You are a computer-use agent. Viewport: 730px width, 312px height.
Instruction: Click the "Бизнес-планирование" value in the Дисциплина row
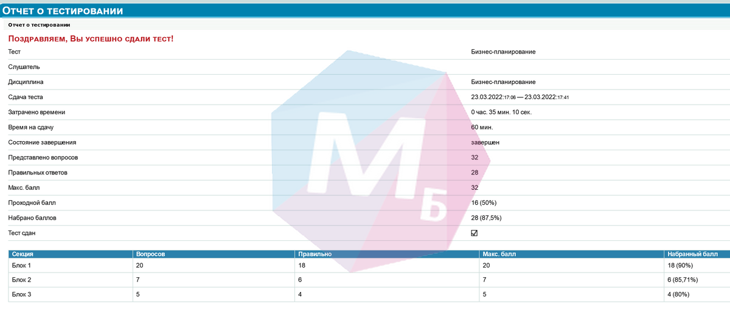click(x=503, y=82)
